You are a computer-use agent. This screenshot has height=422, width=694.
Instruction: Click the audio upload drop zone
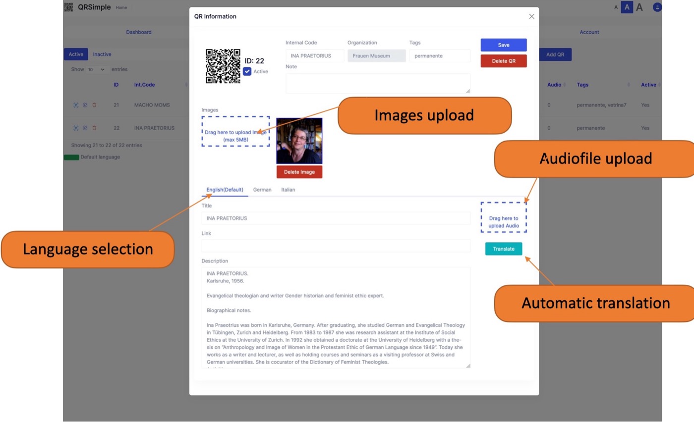(x=504, y=217)
